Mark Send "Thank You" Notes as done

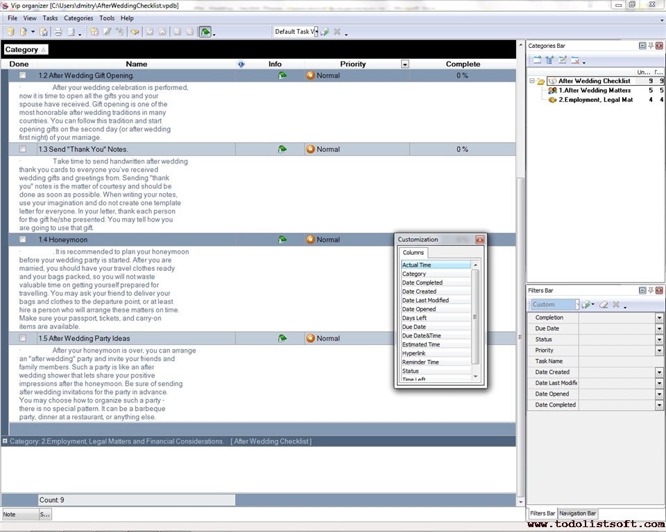23,149
